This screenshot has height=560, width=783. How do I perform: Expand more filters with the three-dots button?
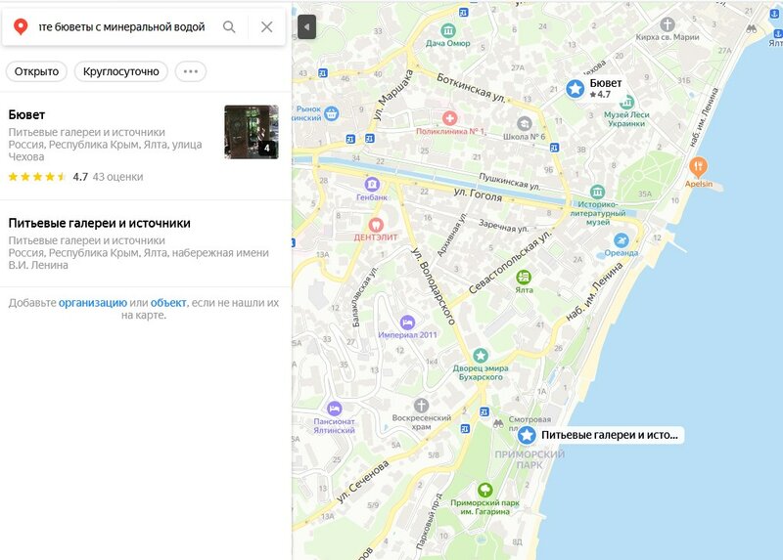click(x=191, y=71)
